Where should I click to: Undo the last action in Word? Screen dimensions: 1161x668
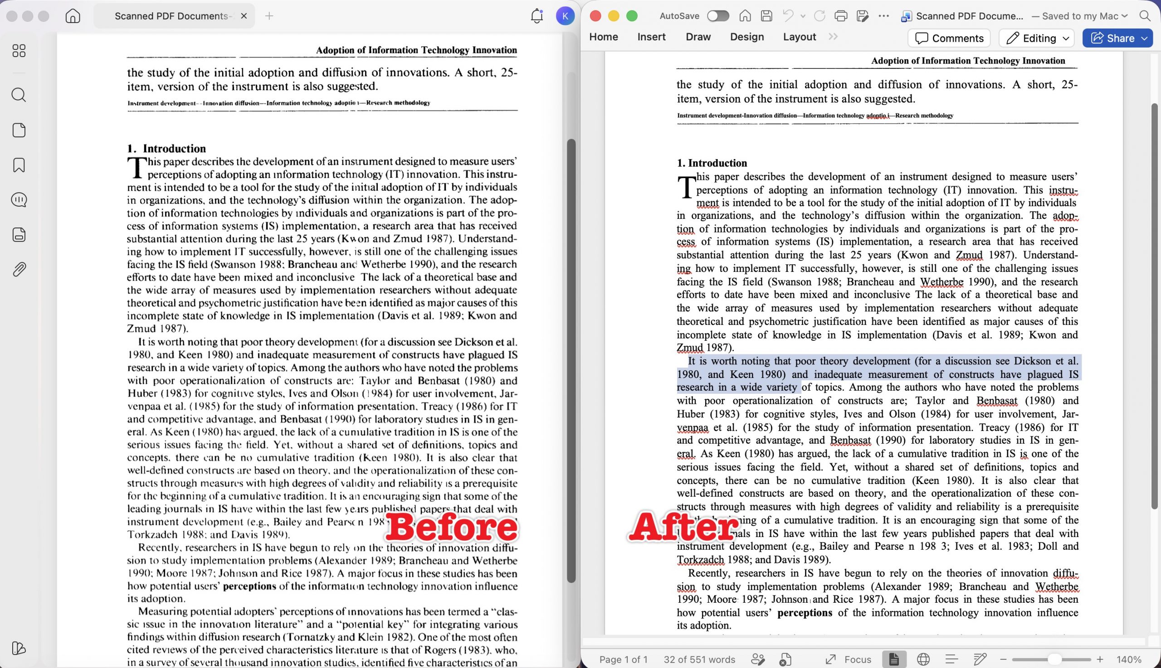[x=788, y=16]
